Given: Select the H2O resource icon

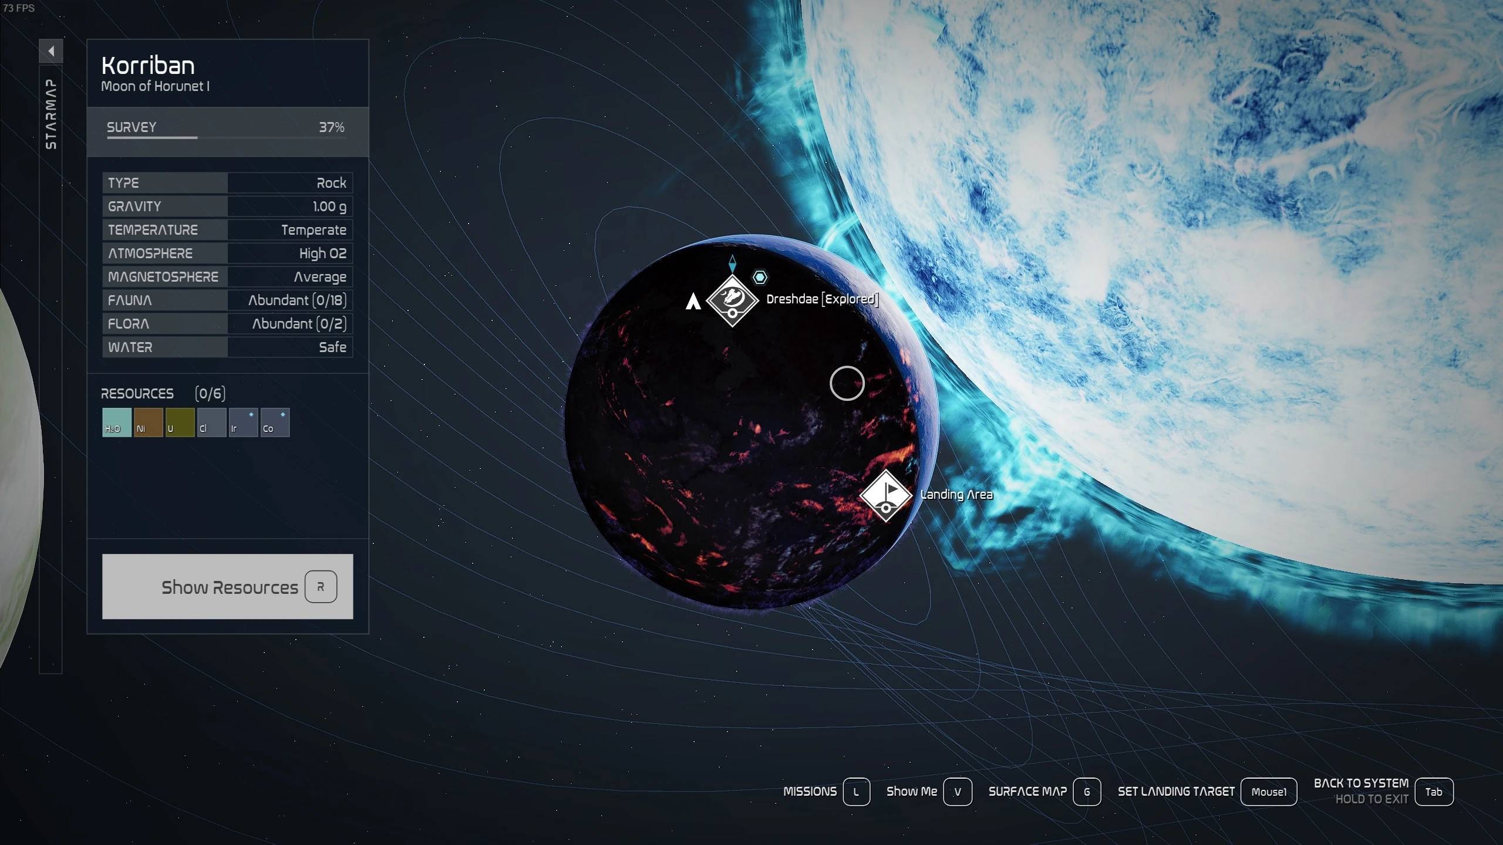Looking at the screenshot, I should pos(116,421).
